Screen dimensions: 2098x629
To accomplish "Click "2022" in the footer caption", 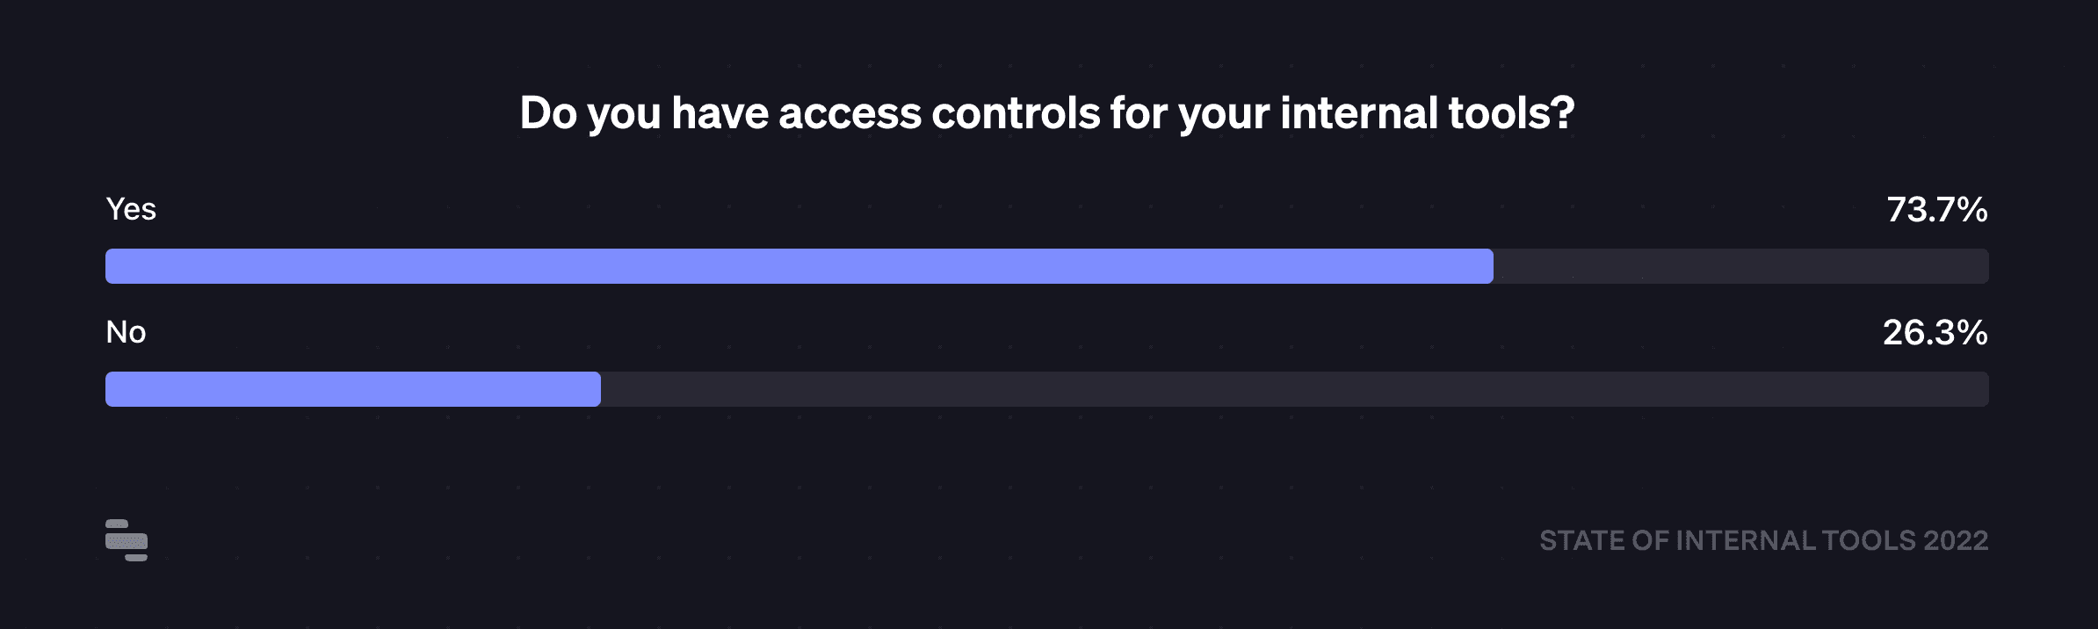I will pos(1955,540).
